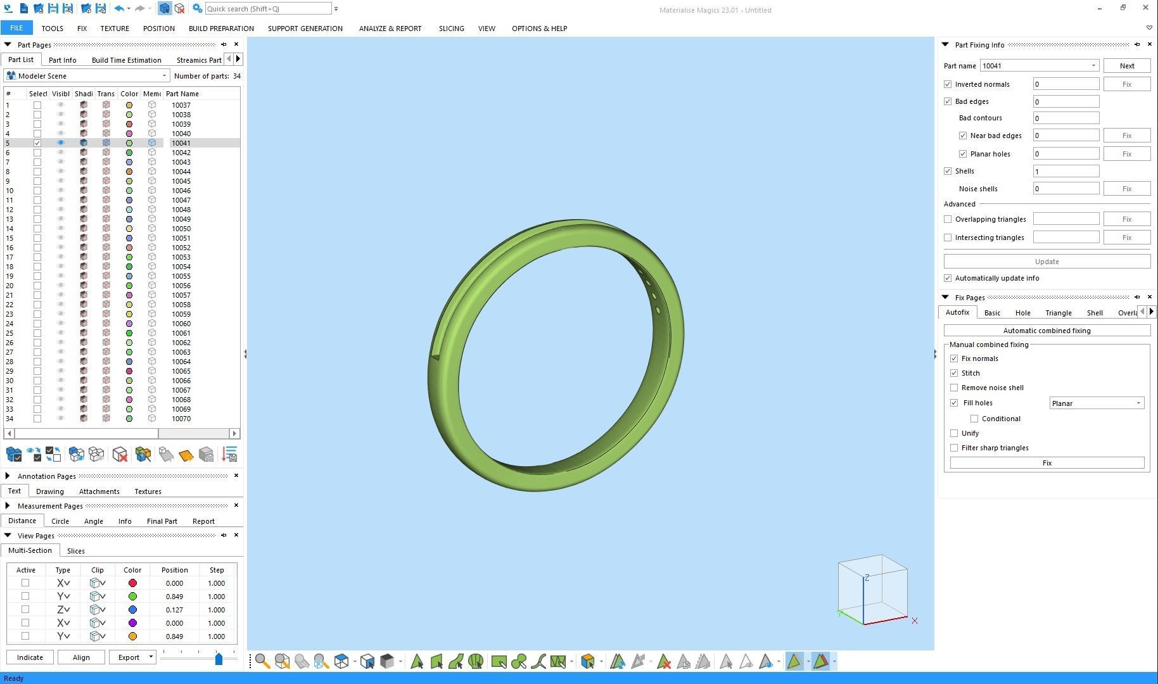This screenshot has width=1158, height=684.
Task: Check the select box for part 10037
Action: click(37, 105)
